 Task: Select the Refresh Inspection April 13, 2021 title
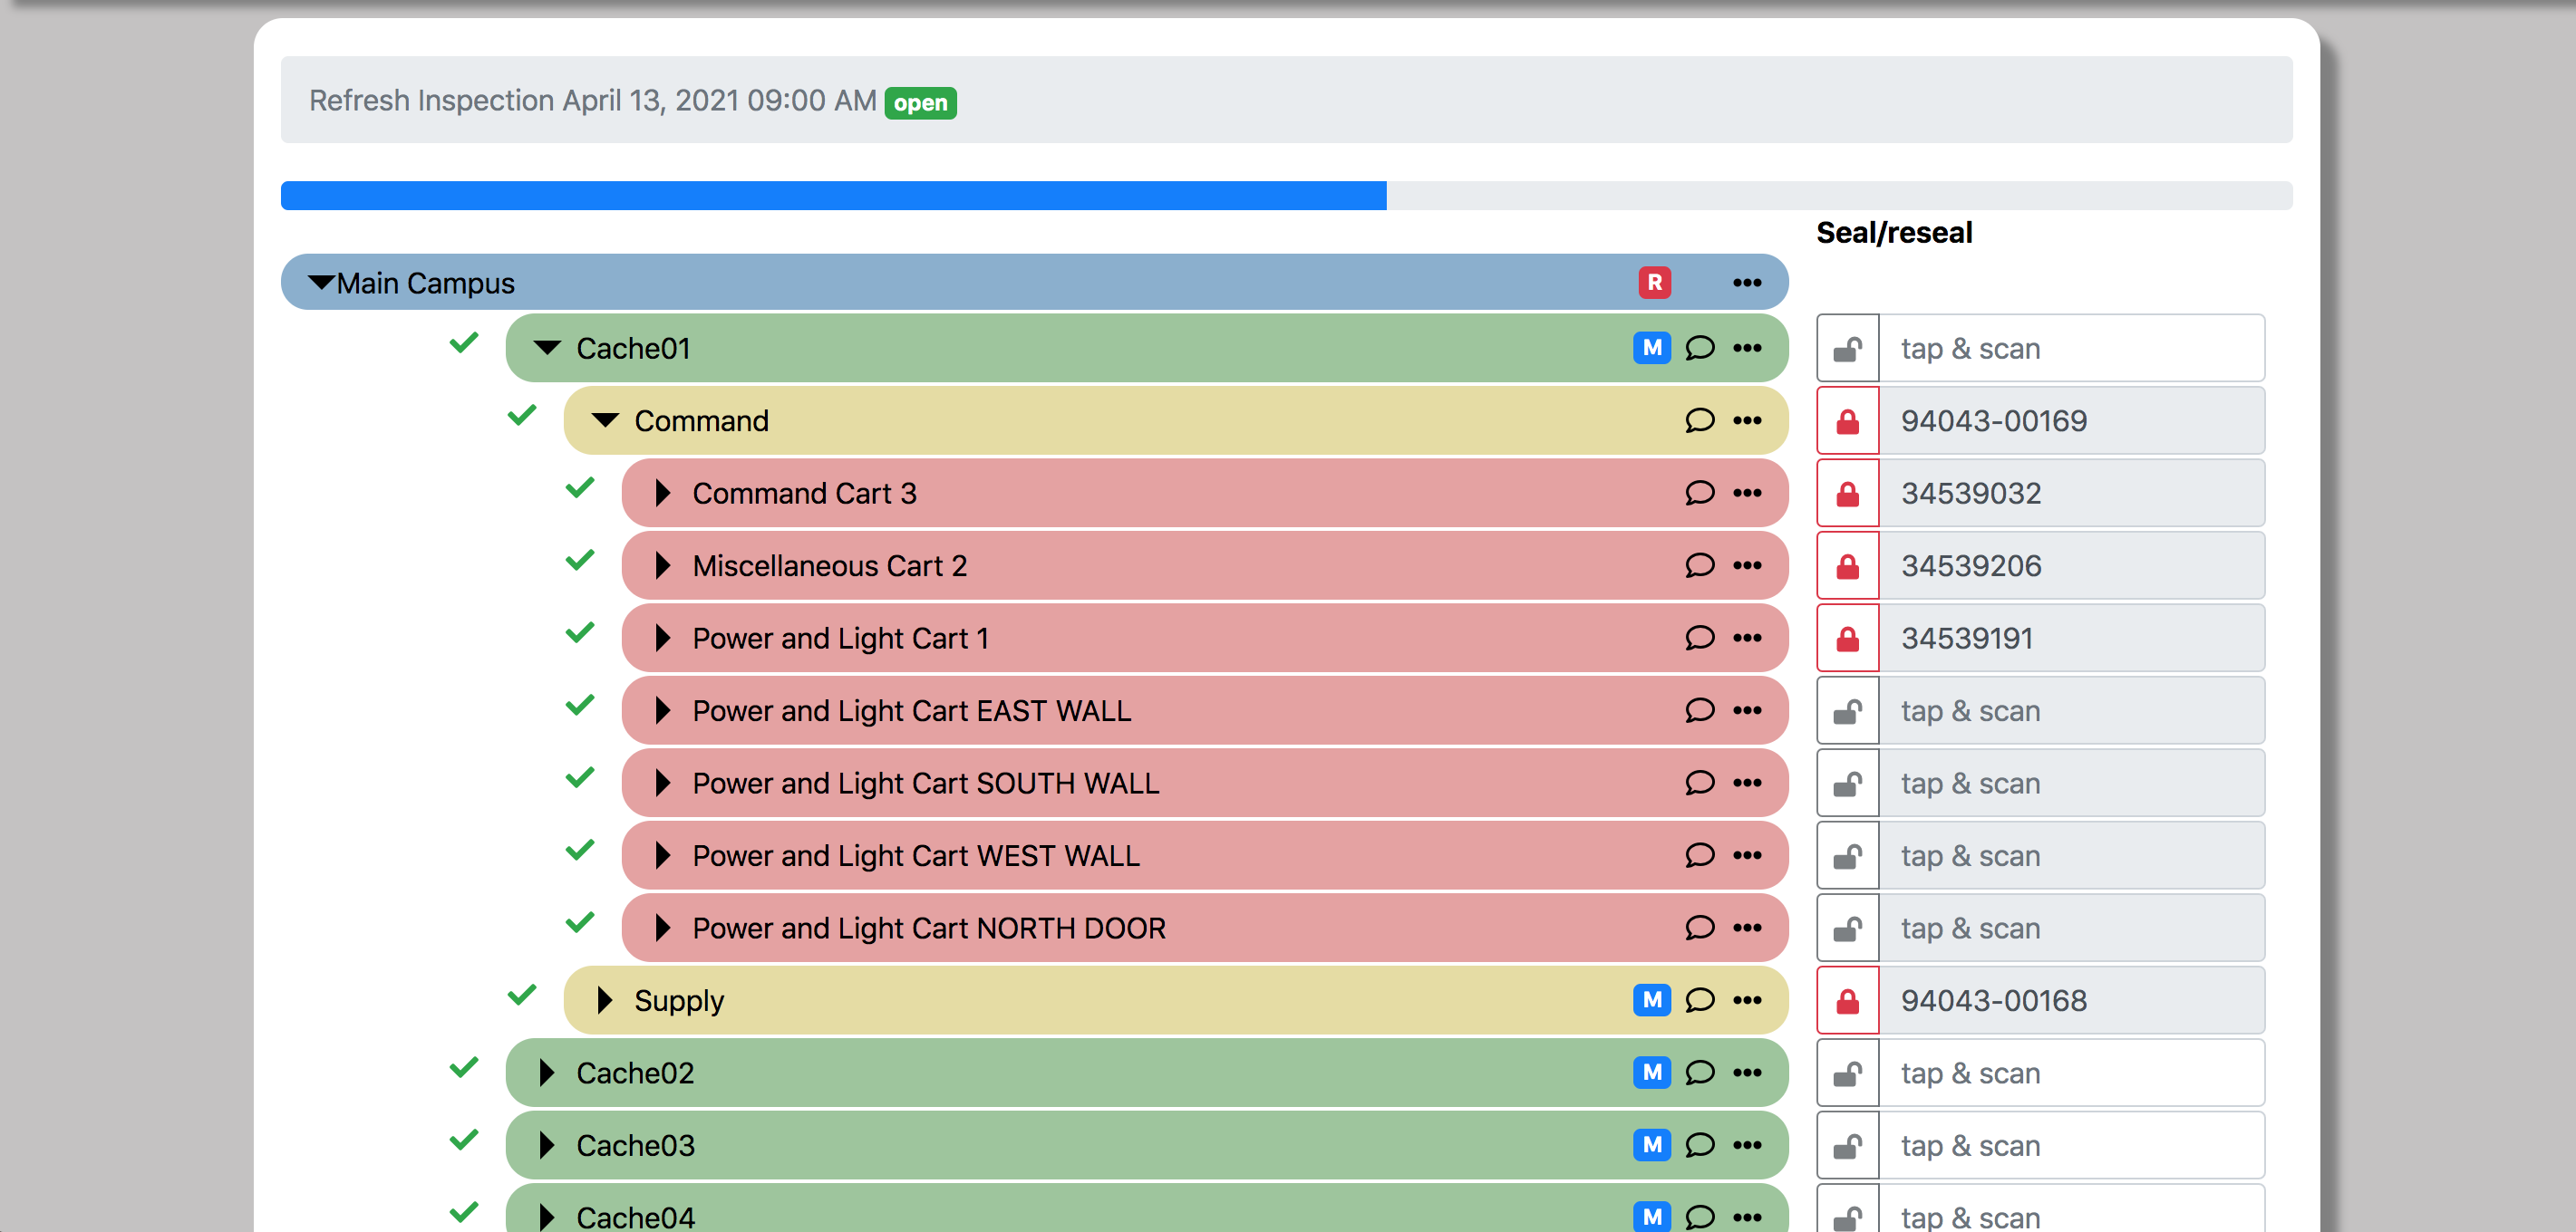pyautogui.click(x=592, y=101)
